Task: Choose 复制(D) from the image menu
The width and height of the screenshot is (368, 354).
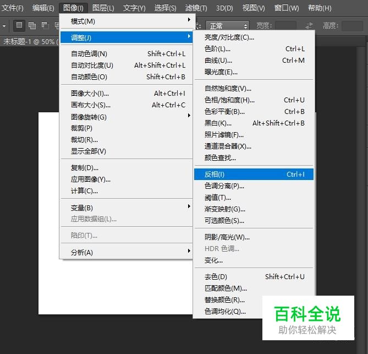Action: 127,168
